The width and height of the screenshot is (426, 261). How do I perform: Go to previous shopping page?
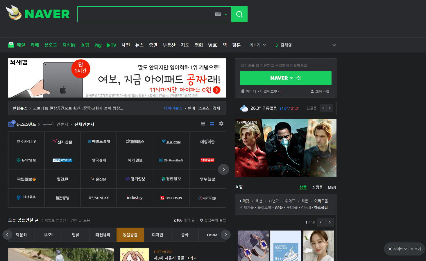point(321,222)
